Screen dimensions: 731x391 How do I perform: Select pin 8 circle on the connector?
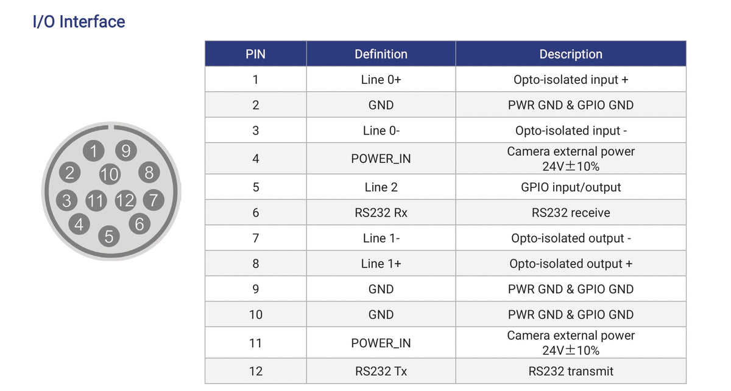pyautogui.click(x=149, y=173)
